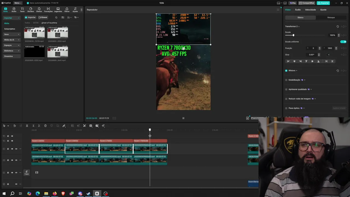Viewport: 350px width, 197px height.
Task: Expand more tabs arrow after Ajuste
Action: 81,10
